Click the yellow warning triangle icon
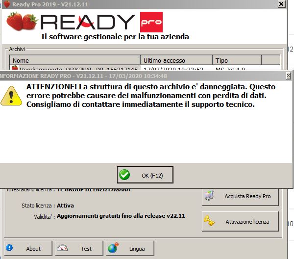 [11, 96]
